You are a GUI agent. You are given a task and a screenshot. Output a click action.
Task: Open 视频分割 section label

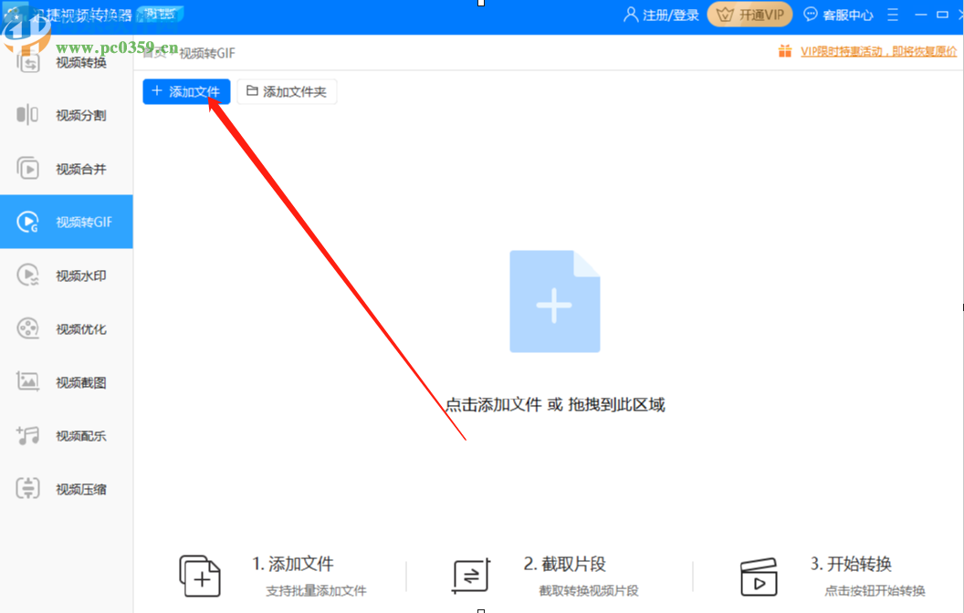[x=81, y=116]
